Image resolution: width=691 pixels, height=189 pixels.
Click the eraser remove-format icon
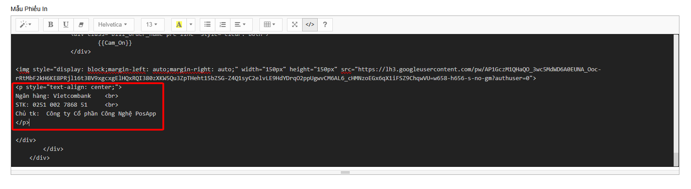pos(81,25)
